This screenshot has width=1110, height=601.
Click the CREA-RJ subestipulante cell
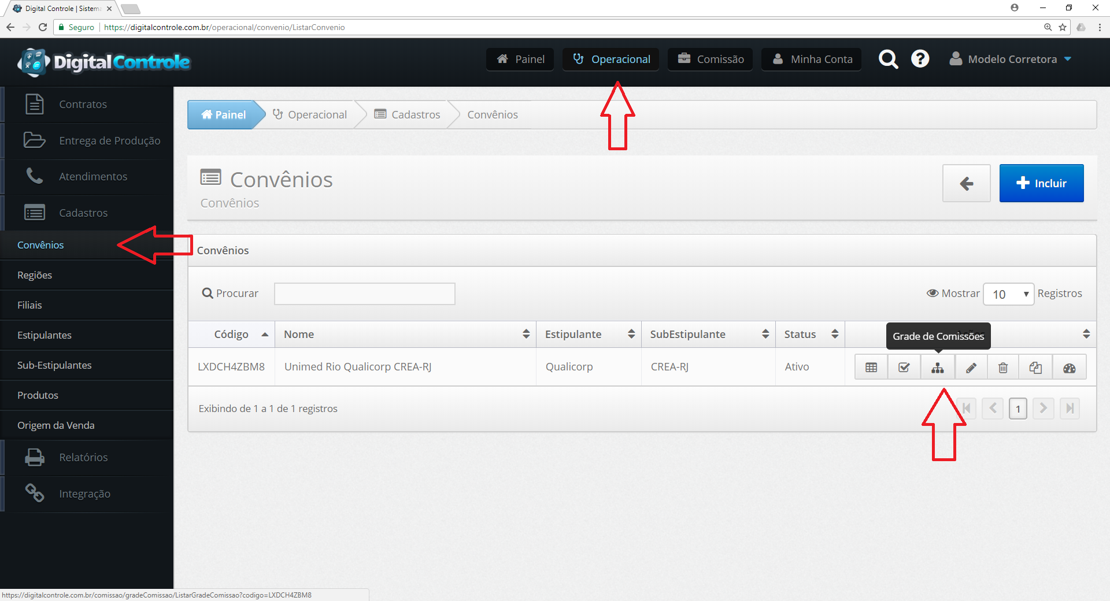pyautogui.click(x=669, y=367)
